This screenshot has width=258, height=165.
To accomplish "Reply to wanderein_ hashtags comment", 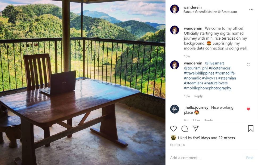I will click(198, 96).
